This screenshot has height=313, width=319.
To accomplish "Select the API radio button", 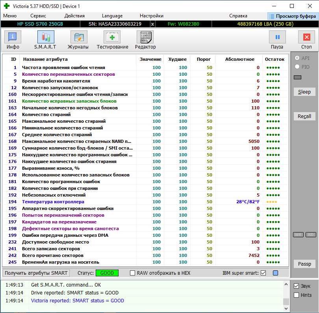I will [297, 58].
